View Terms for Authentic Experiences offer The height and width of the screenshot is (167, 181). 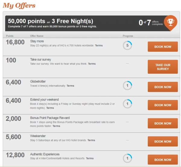[90, 158]
